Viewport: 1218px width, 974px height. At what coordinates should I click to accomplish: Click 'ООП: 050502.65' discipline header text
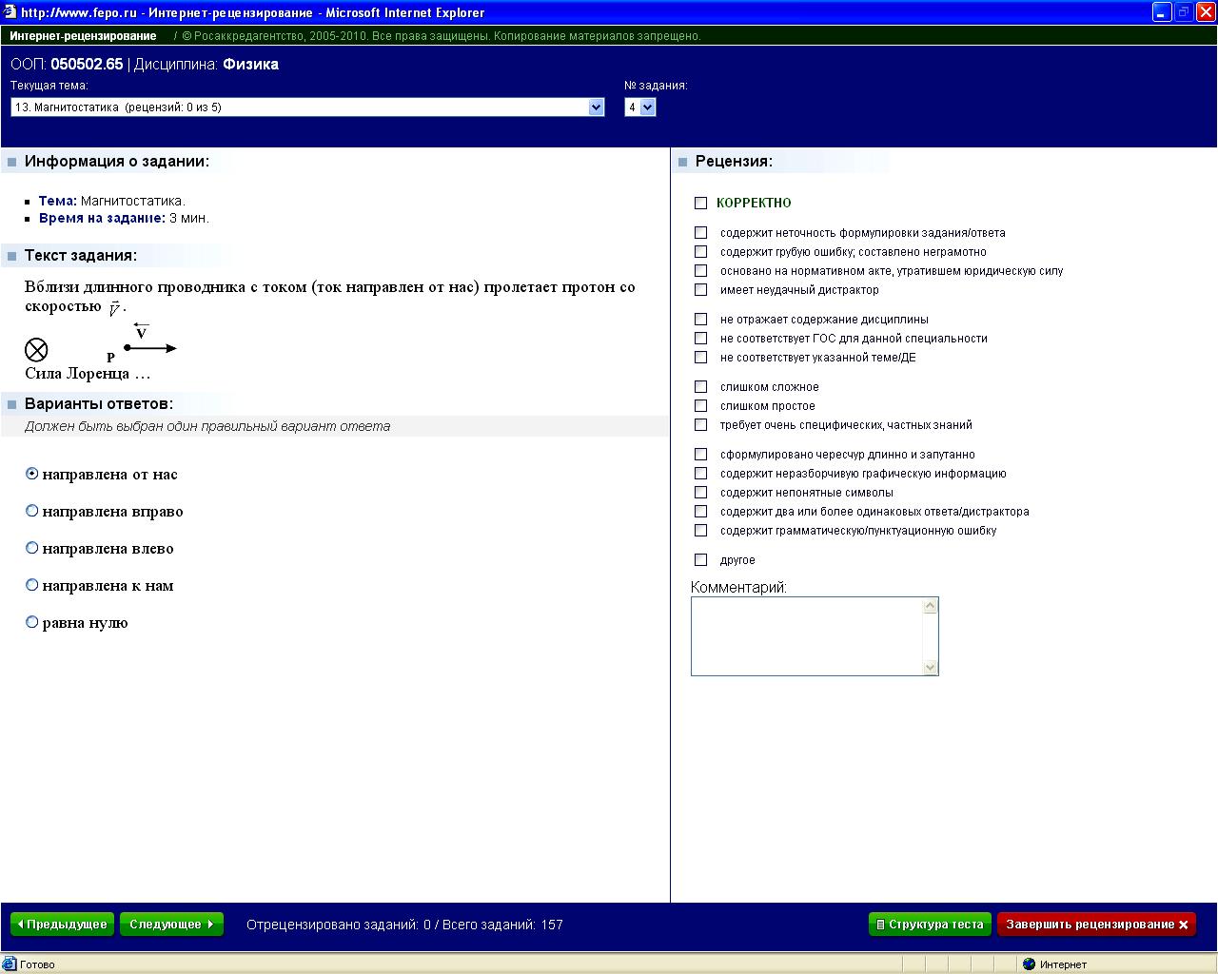pyautogui.click(x=67, y=65)
